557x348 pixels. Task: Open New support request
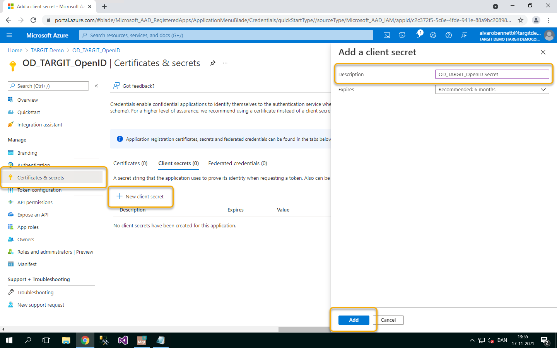pos(41,305)
